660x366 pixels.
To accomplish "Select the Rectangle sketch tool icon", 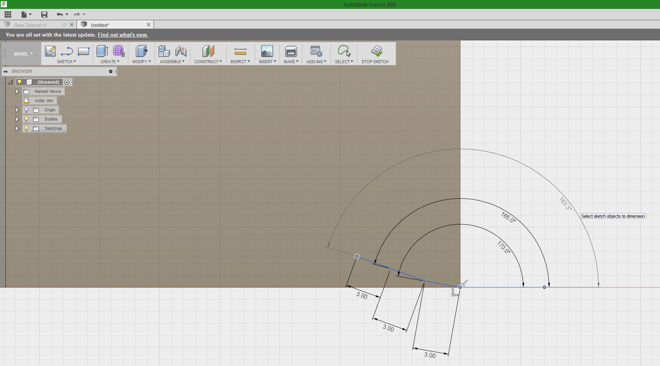I will 84,51.
